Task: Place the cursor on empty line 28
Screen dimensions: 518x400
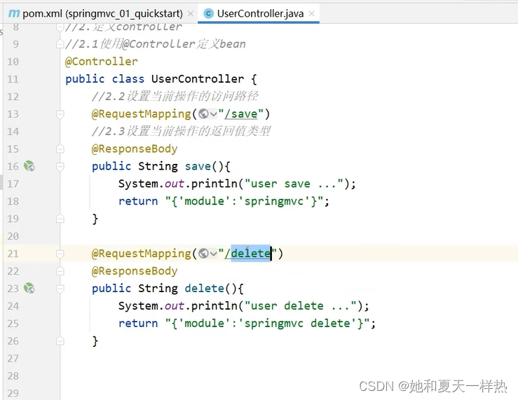Action: (x=287, y=376)
